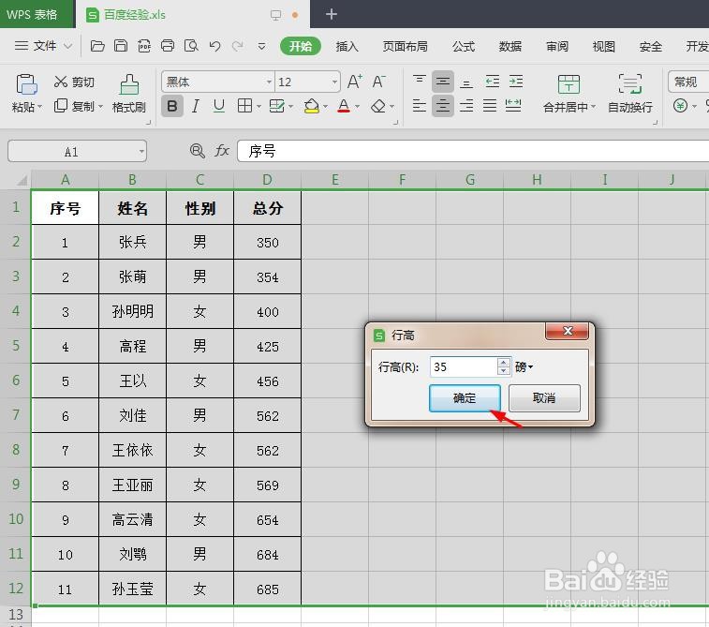The width and height of the screenshot is (709, 627).
Task: Click 取消 Cancel in row height dialog
Action: coord(544,398)
